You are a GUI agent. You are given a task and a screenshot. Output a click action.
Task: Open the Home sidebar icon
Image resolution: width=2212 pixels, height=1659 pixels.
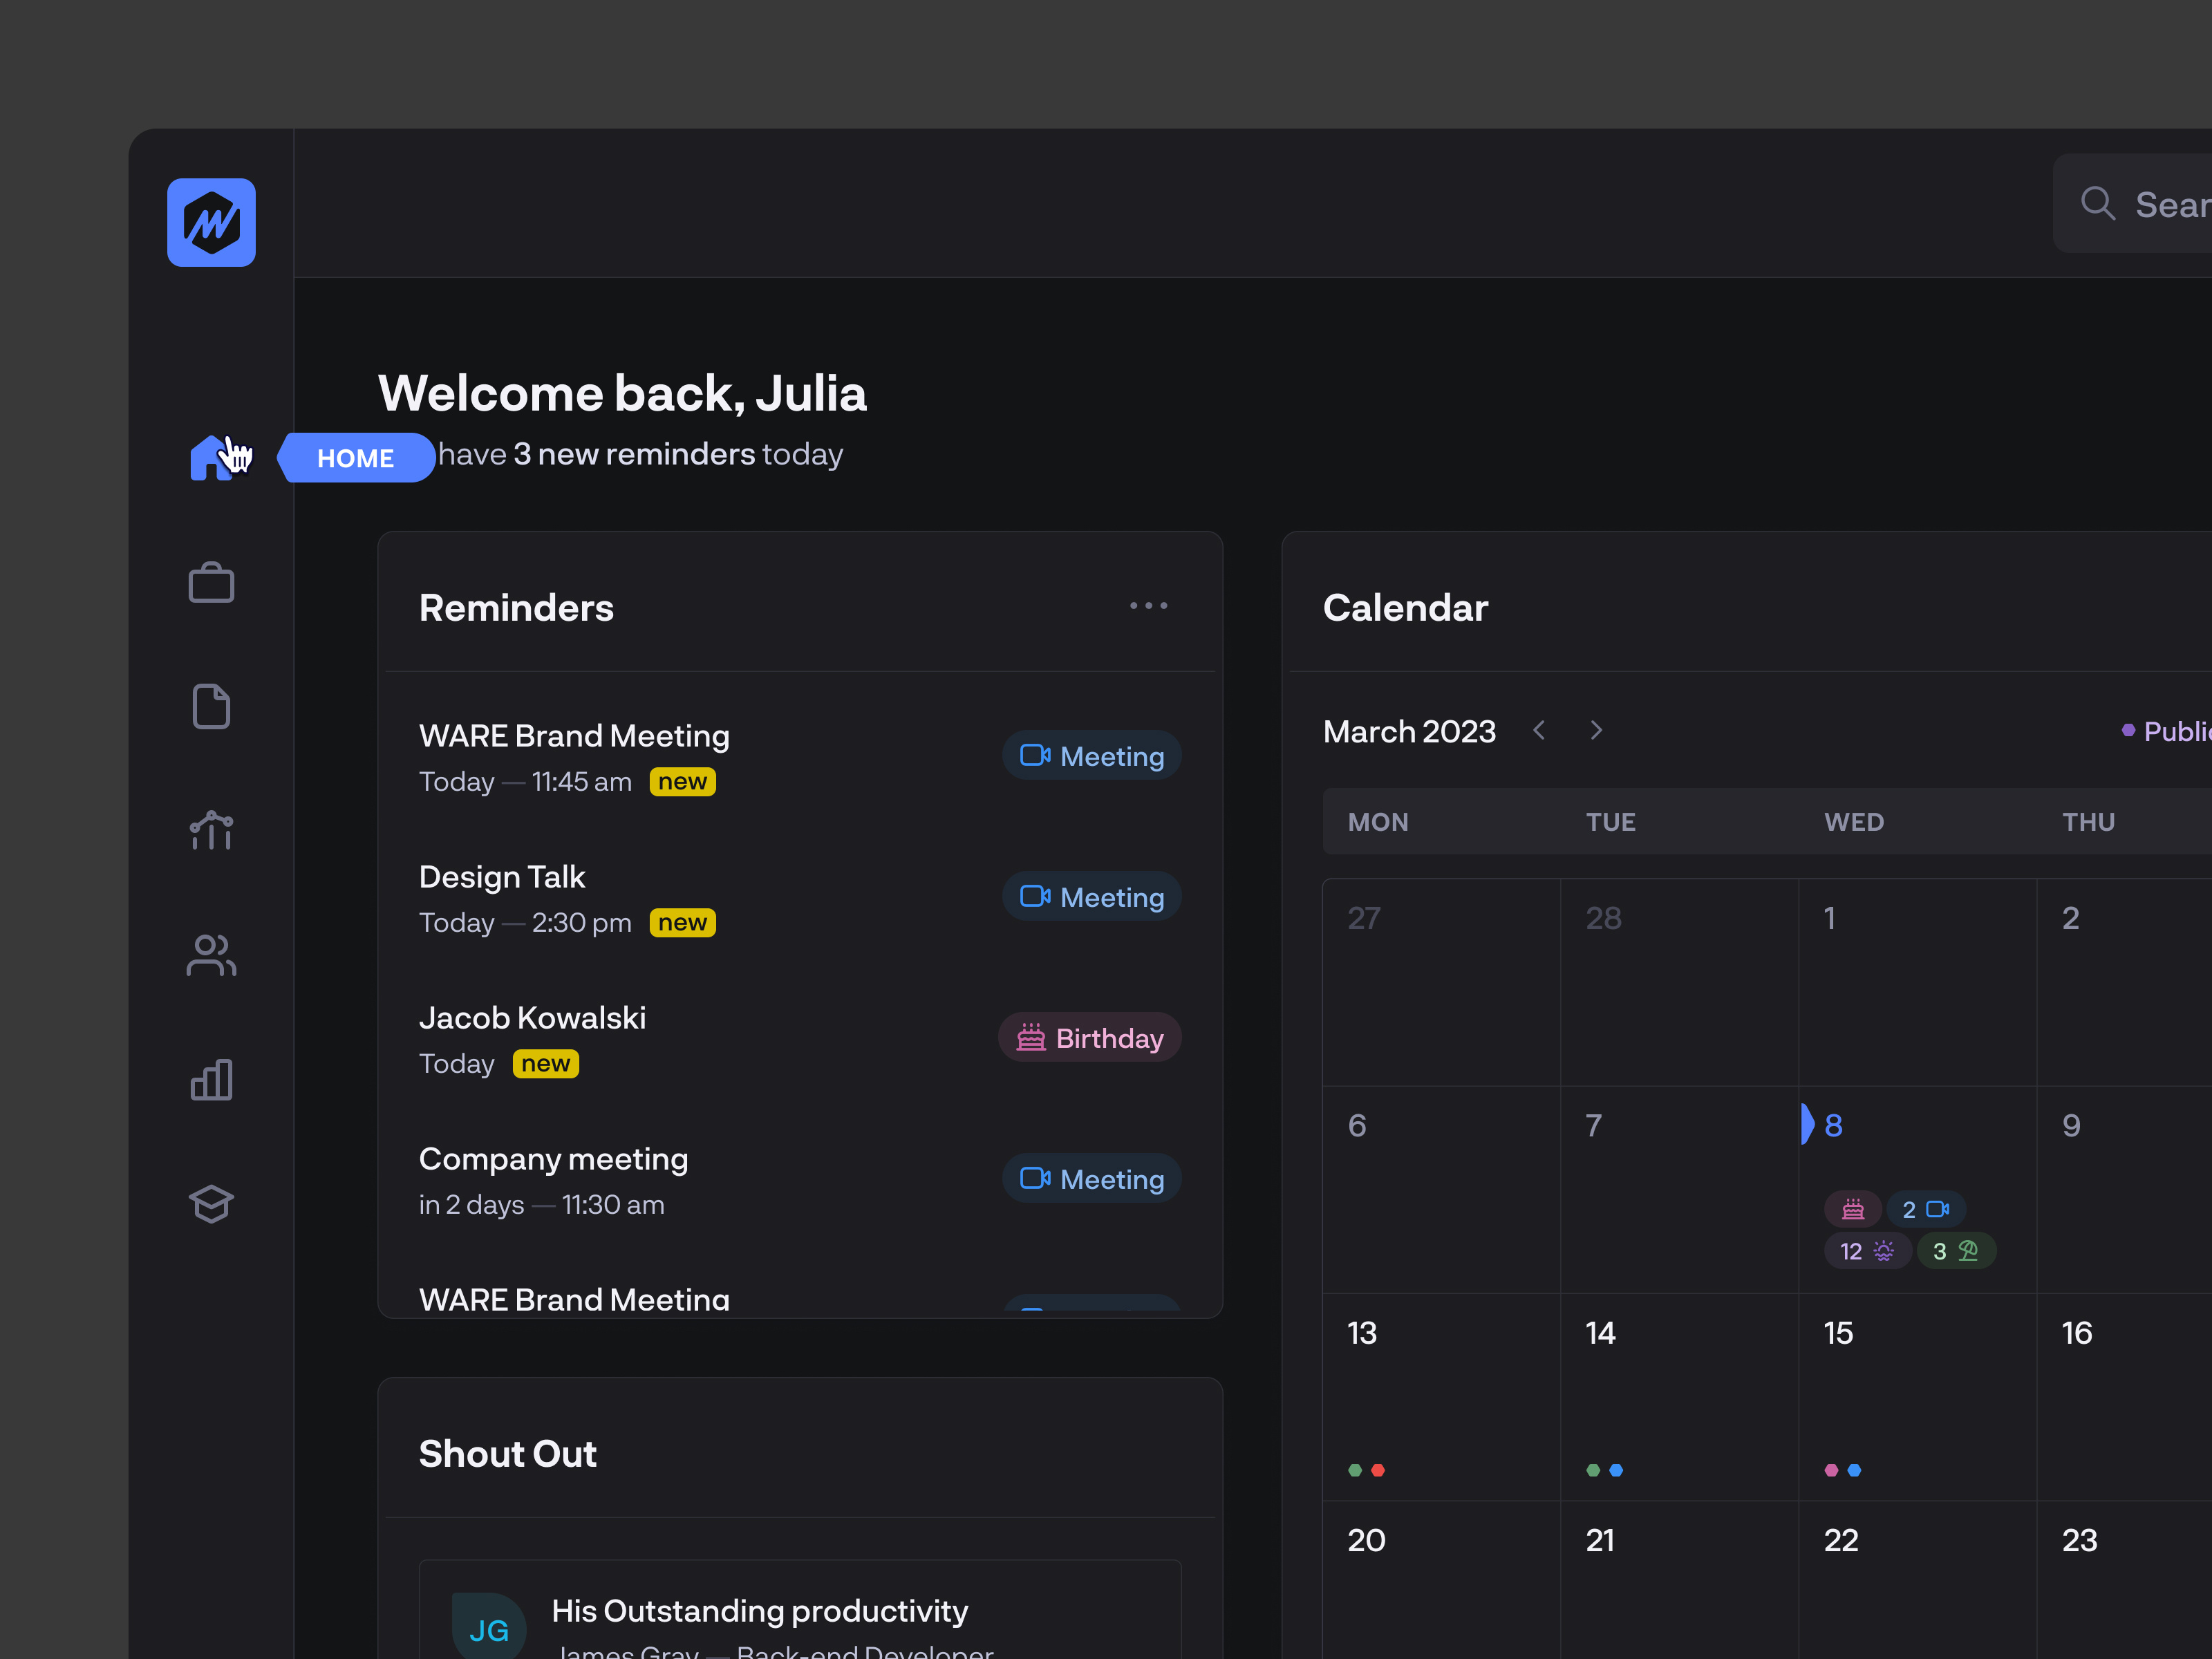[x=211, y=458]
